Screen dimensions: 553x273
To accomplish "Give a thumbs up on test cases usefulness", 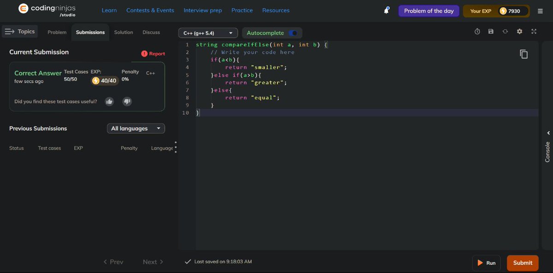I will (109, 101).
